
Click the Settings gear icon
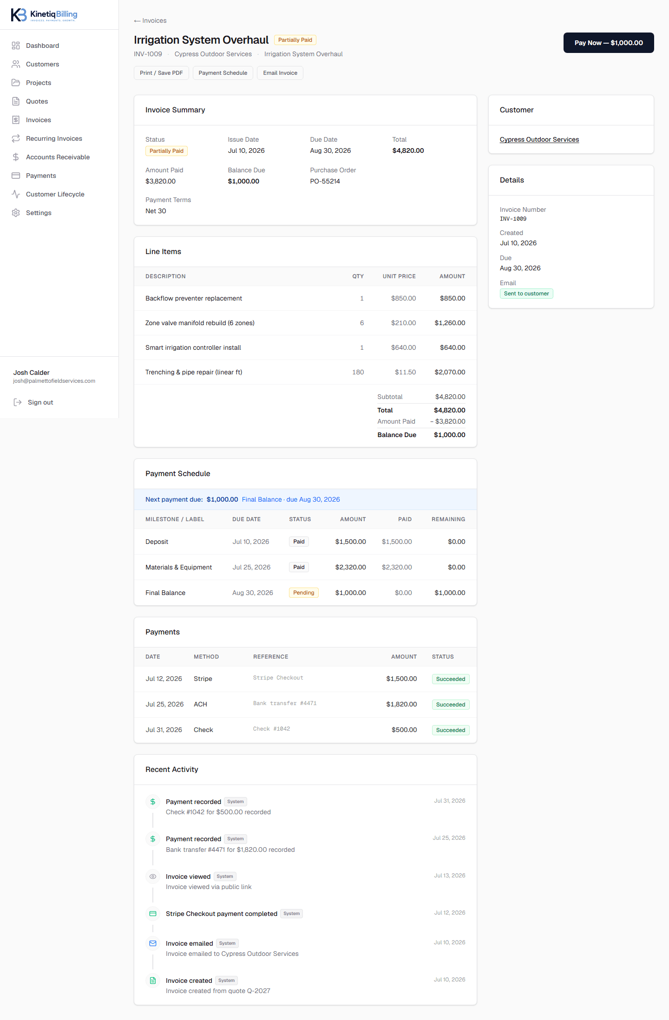tap(16, 213)
